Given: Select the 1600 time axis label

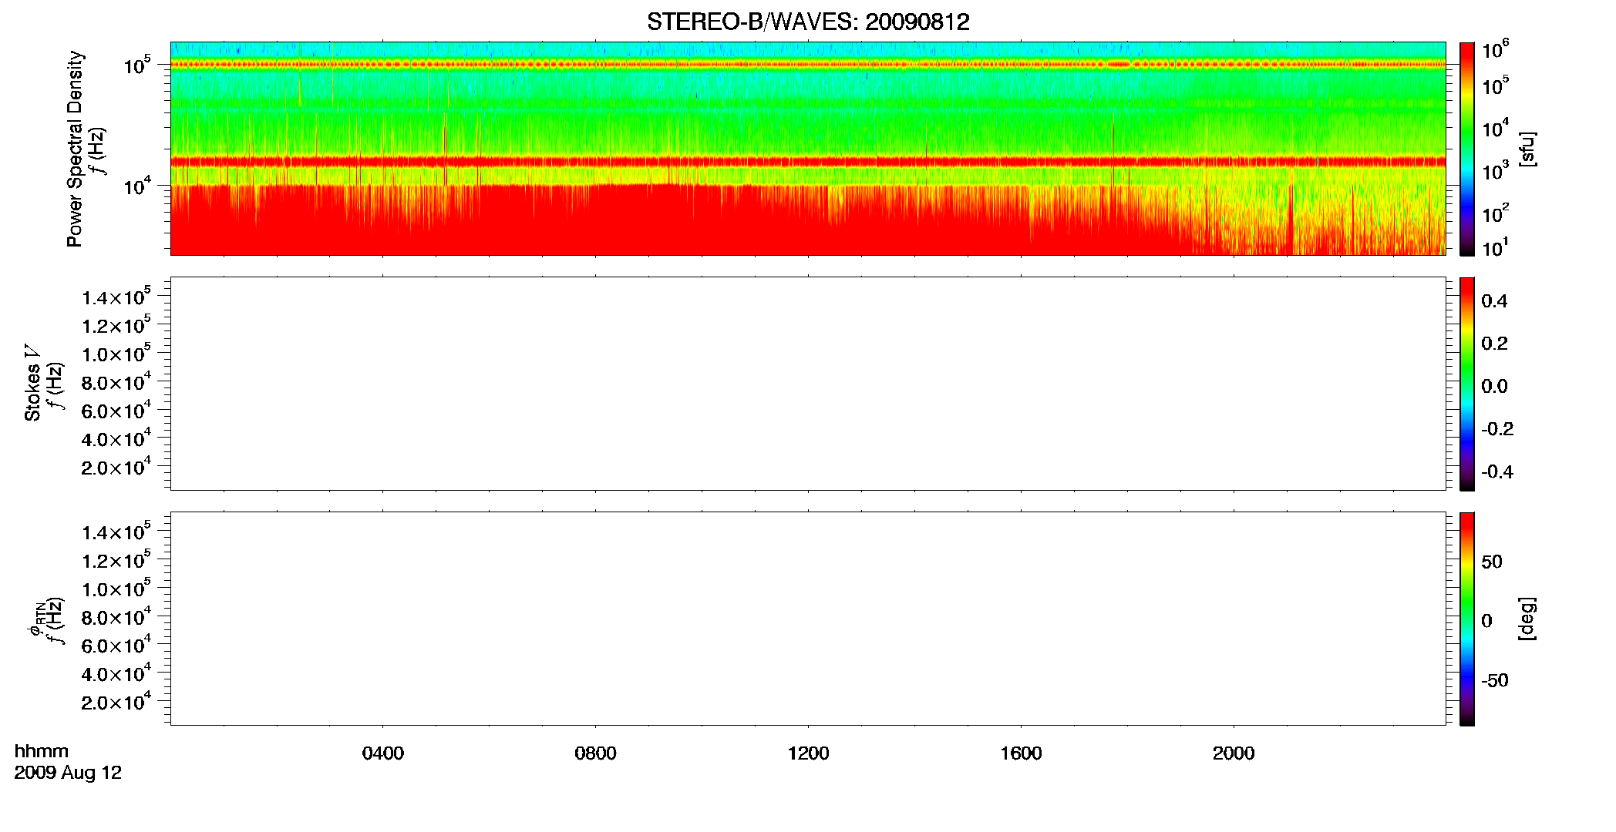Looking at the screenshot, I should pyautogui.click(x=1021, y=753).
